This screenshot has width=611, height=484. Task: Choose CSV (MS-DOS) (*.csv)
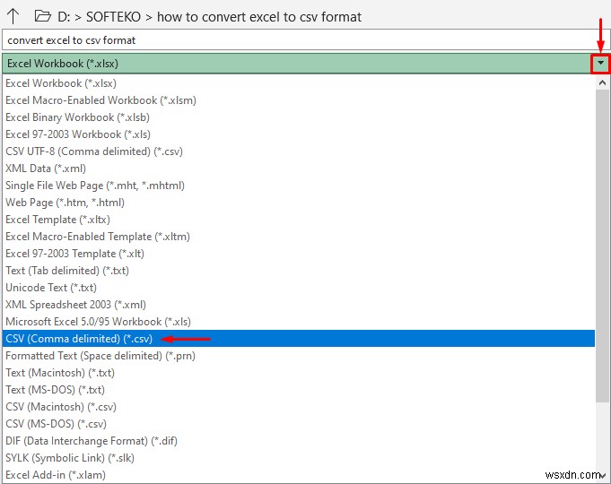(299, 424)
